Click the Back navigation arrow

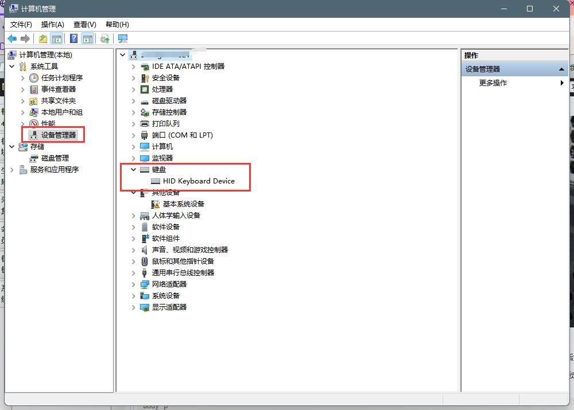12,38
